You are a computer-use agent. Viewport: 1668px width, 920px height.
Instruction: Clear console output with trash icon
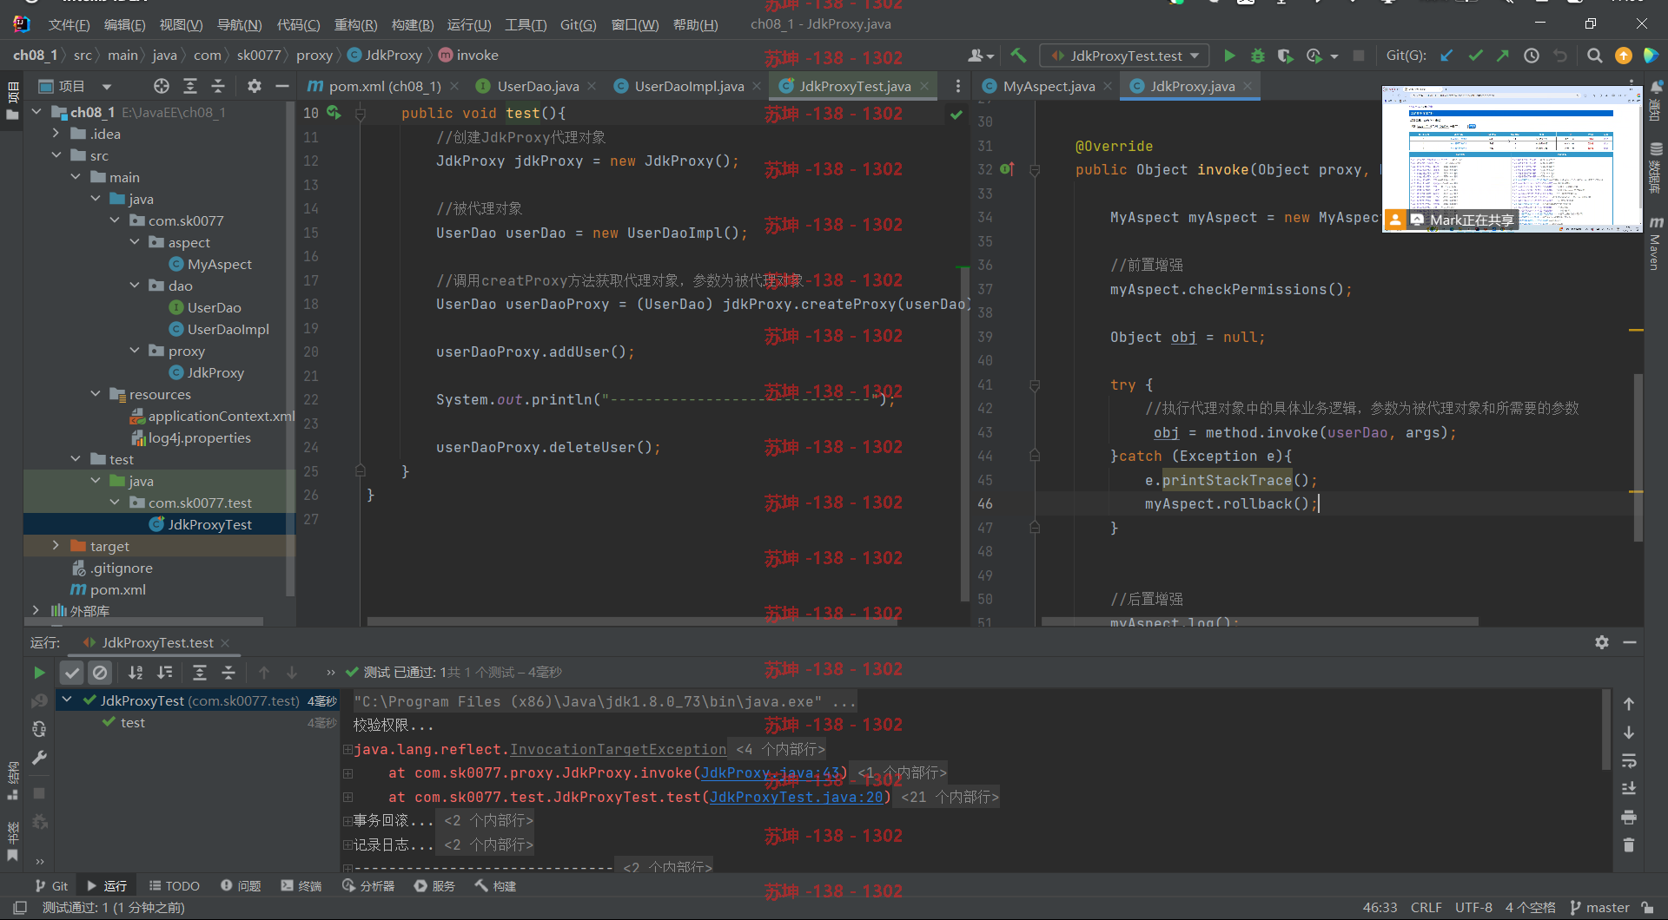(x=1629, y=844)
